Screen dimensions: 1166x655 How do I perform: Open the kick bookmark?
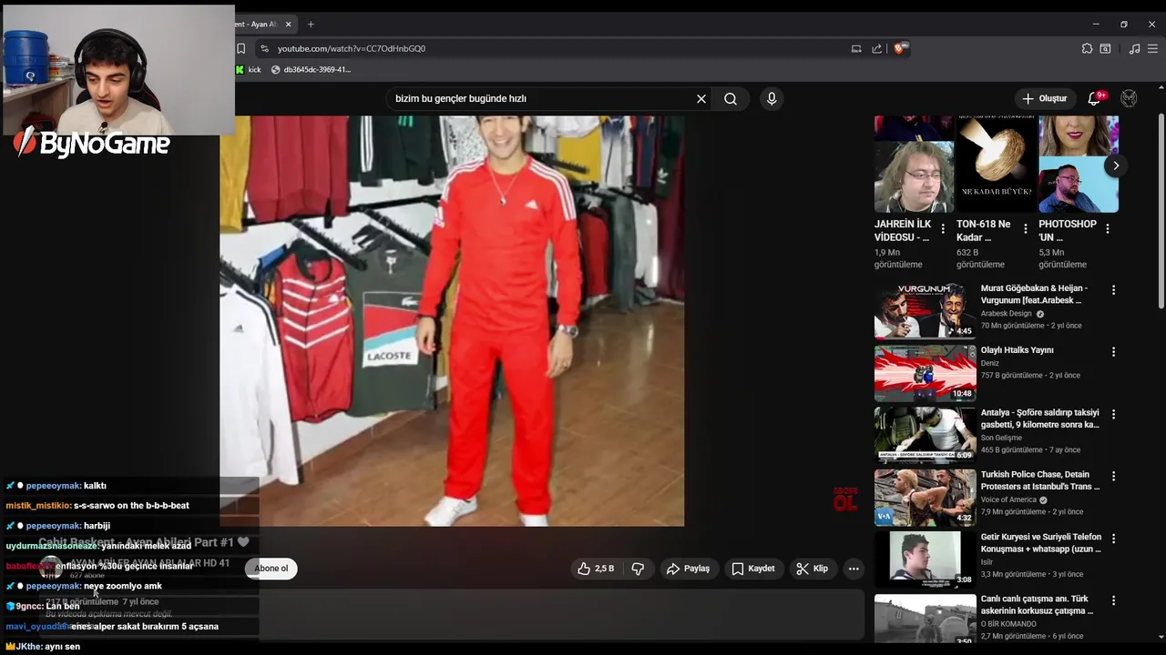click(x=249, y=70)
